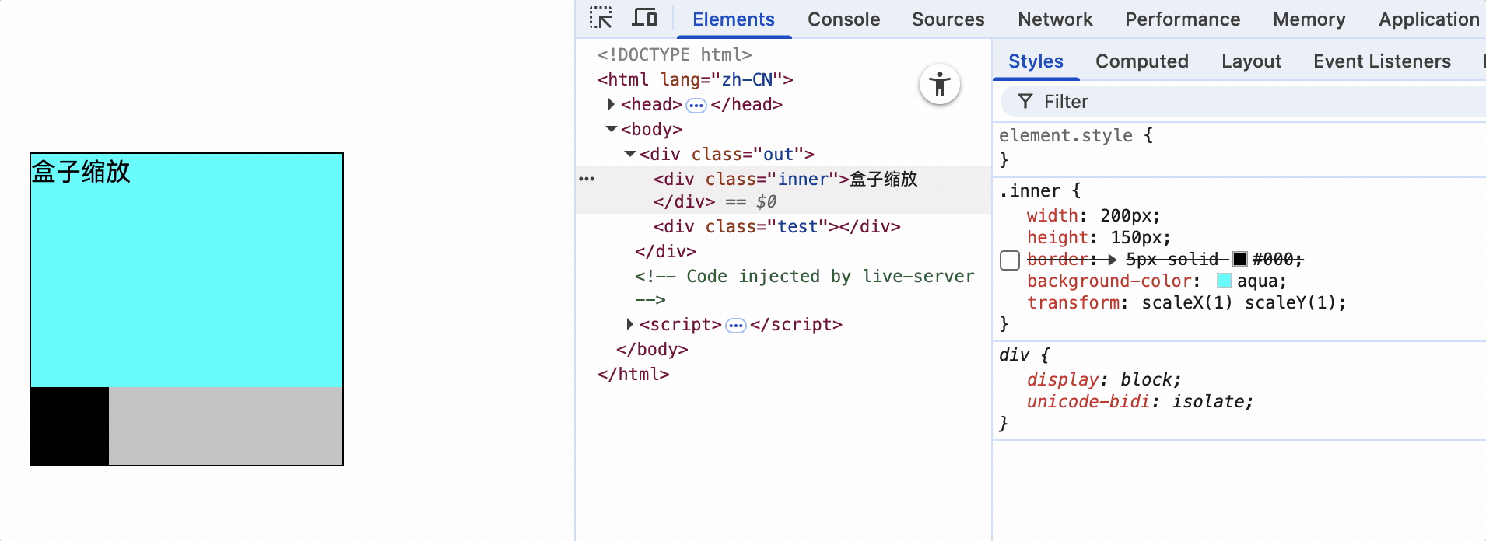This screenshot has height=541, width=1486.
Task: Click the accessibility figure icon
Action: pyautogui.click(x=940, y=84)
